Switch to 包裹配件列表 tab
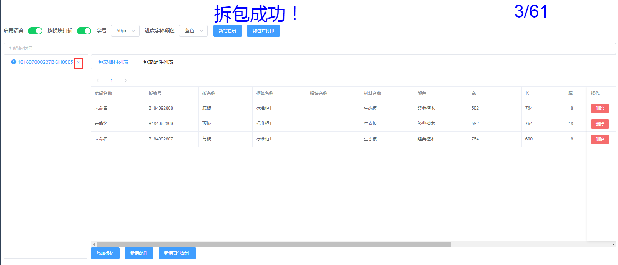 pyautogui.click(x=158, y=62)
